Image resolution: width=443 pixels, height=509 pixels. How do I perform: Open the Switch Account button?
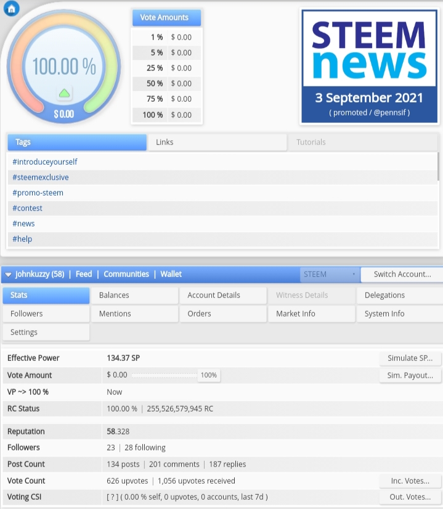(x=402, y=275)
